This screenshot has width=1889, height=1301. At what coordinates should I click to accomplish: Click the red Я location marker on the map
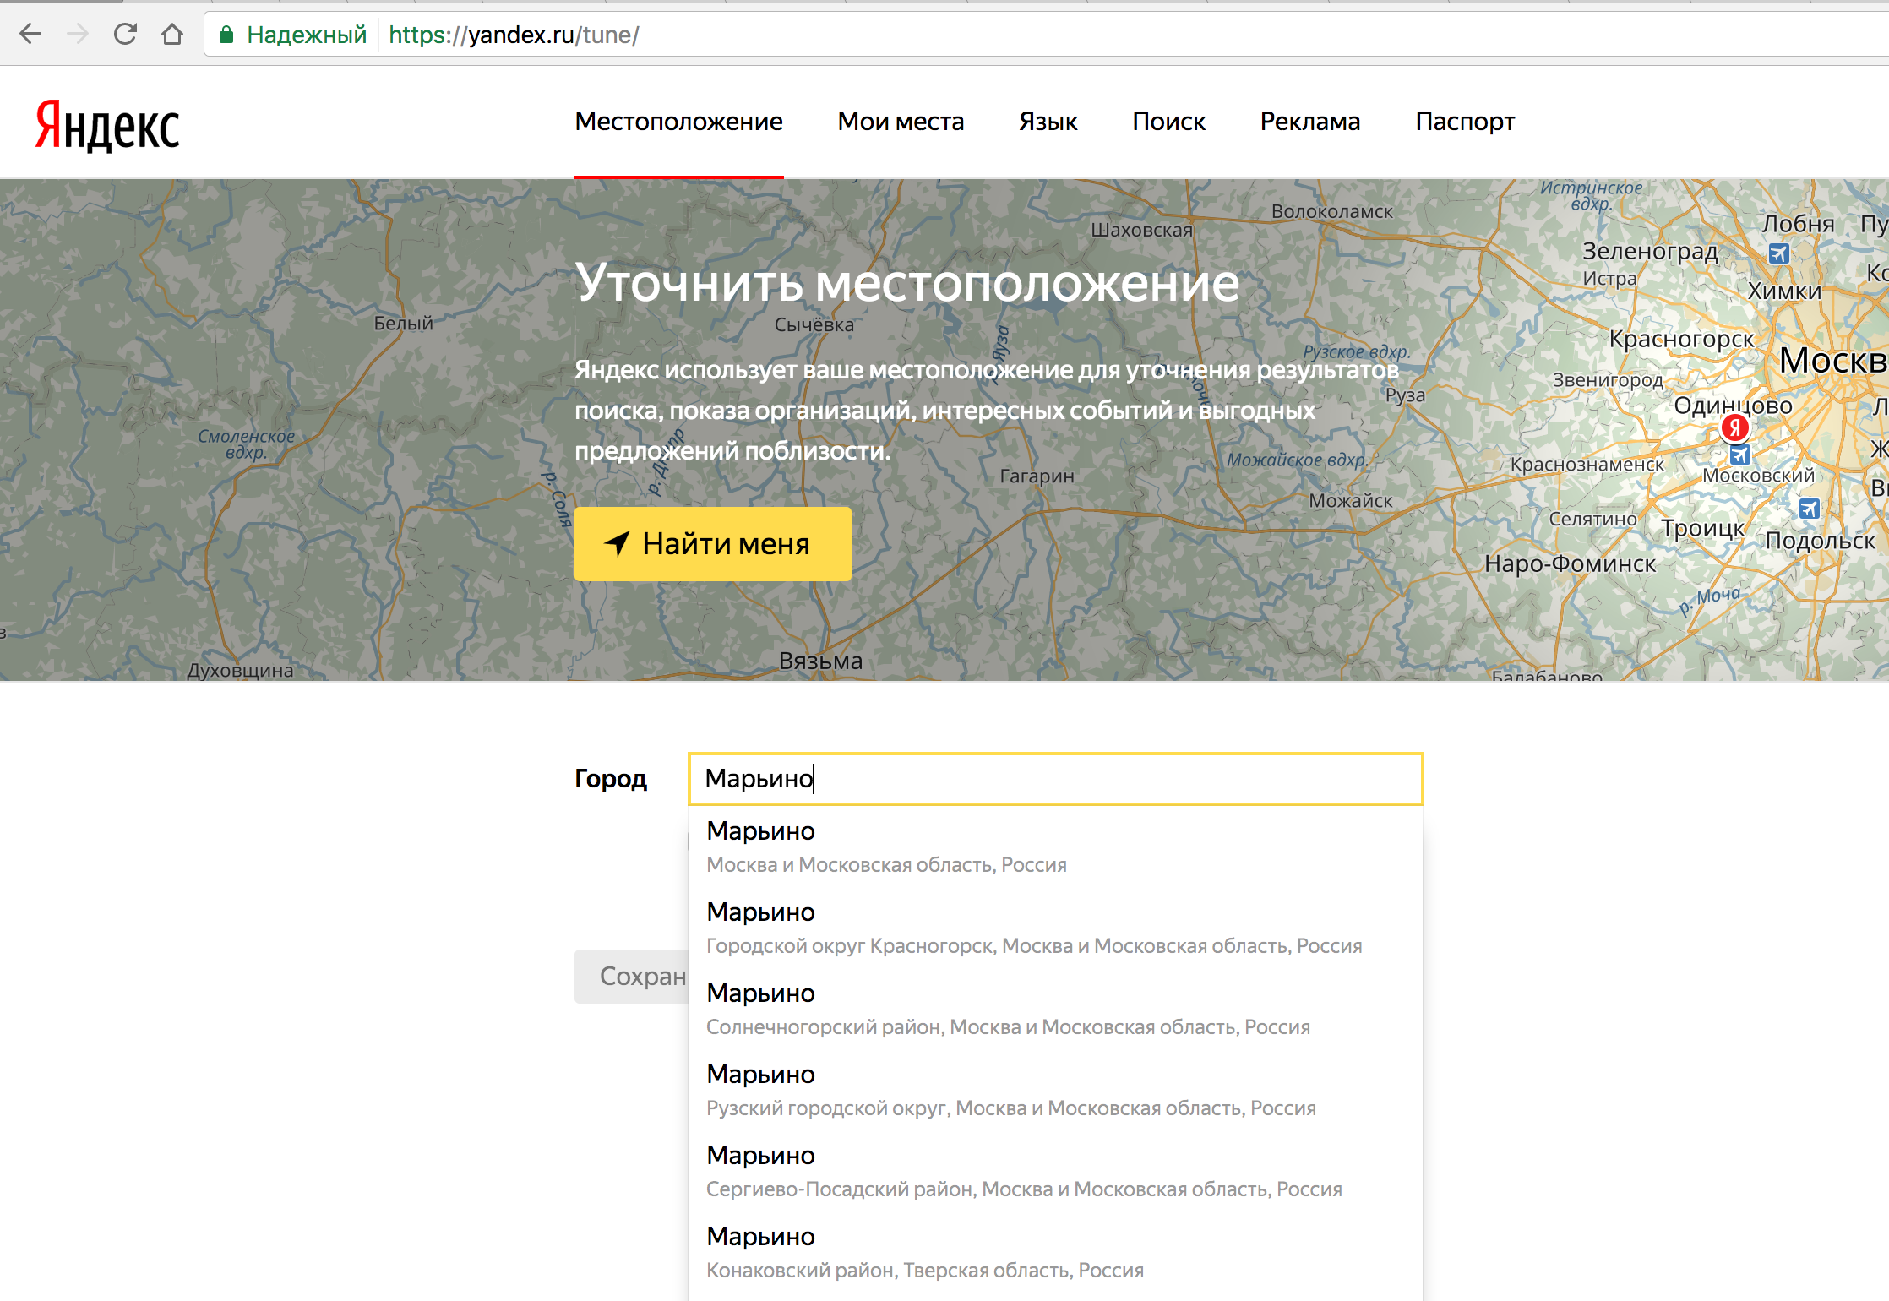pyautogui.click(x=1734, y=427)
